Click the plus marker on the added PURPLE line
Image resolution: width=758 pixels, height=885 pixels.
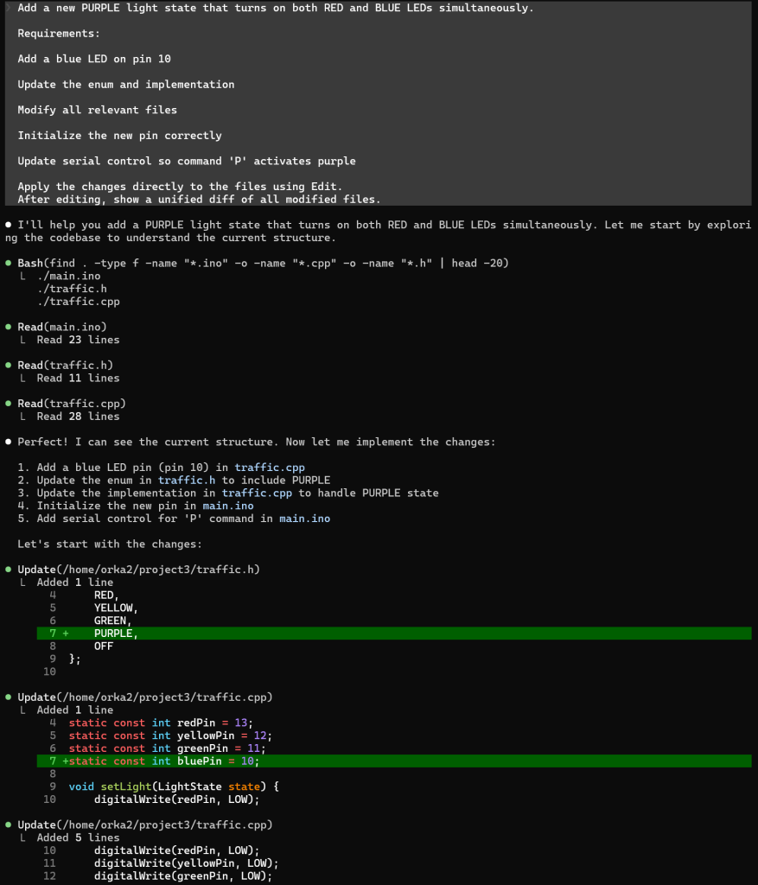click(65, 634)
